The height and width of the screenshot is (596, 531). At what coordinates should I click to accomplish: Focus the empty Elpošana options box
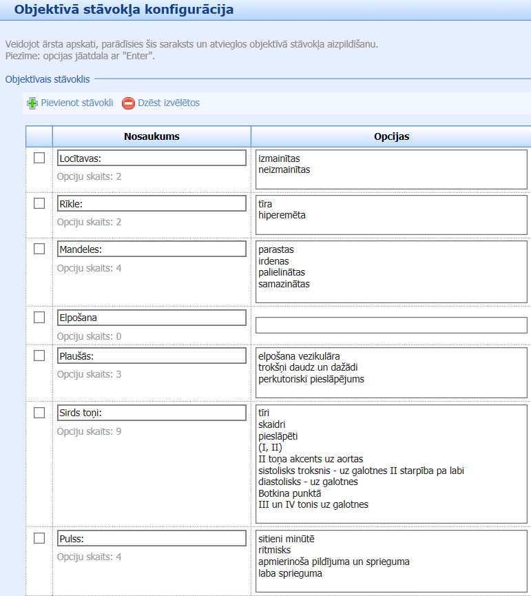click(391, 325)
